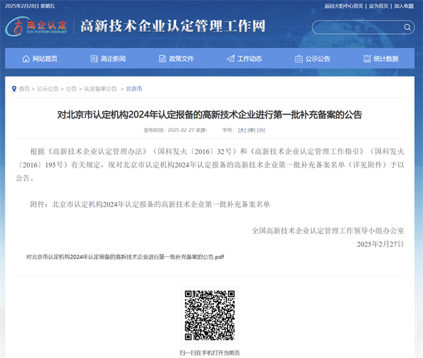Click the breadcrumb location pin icon
This screenshot has width=423, height=358.
point(14,89)
